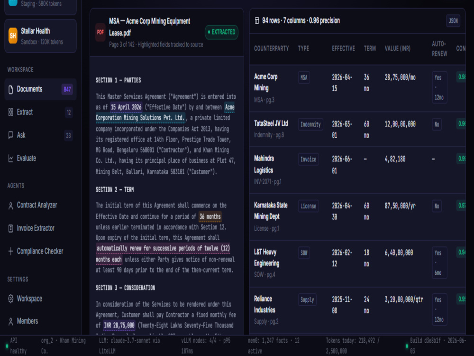
Task: Click the License type tag
Action: (309, 206)
